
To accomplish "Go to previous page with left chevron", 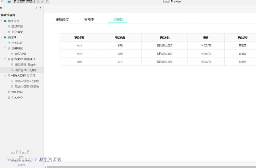I will pos(36,8).
